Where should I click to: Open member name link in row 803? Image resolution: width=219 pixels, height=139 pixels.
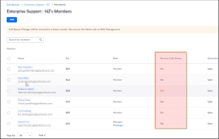25,67
